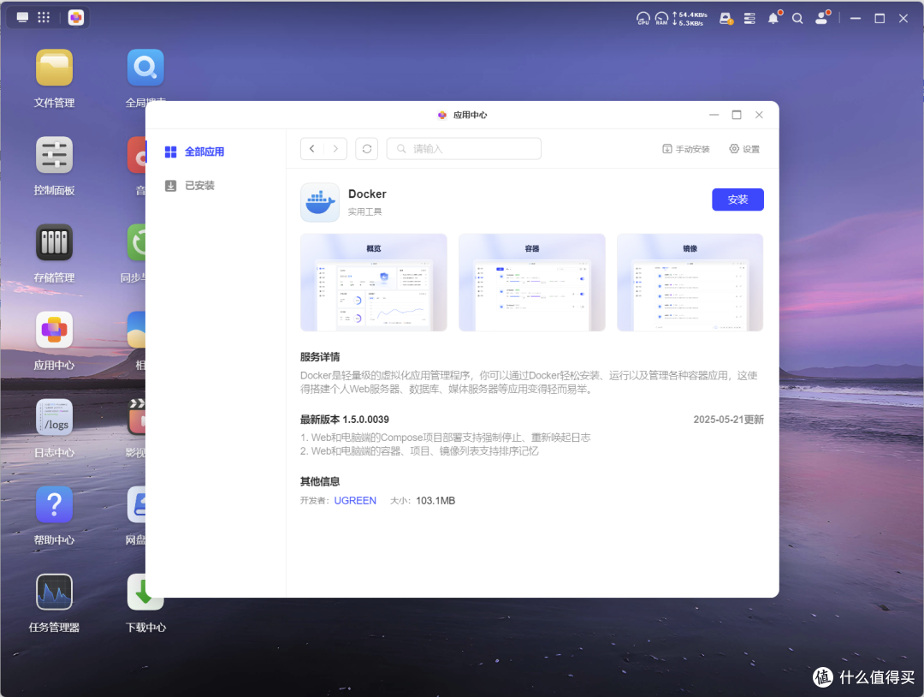Click the 实用工具 category label

tap(364, 211)
